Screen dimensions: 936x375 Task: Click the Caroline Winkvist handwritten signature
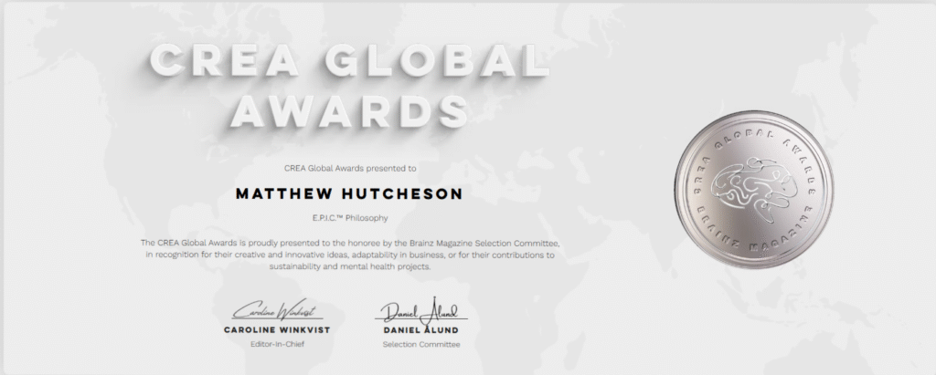tap(278, 310)
